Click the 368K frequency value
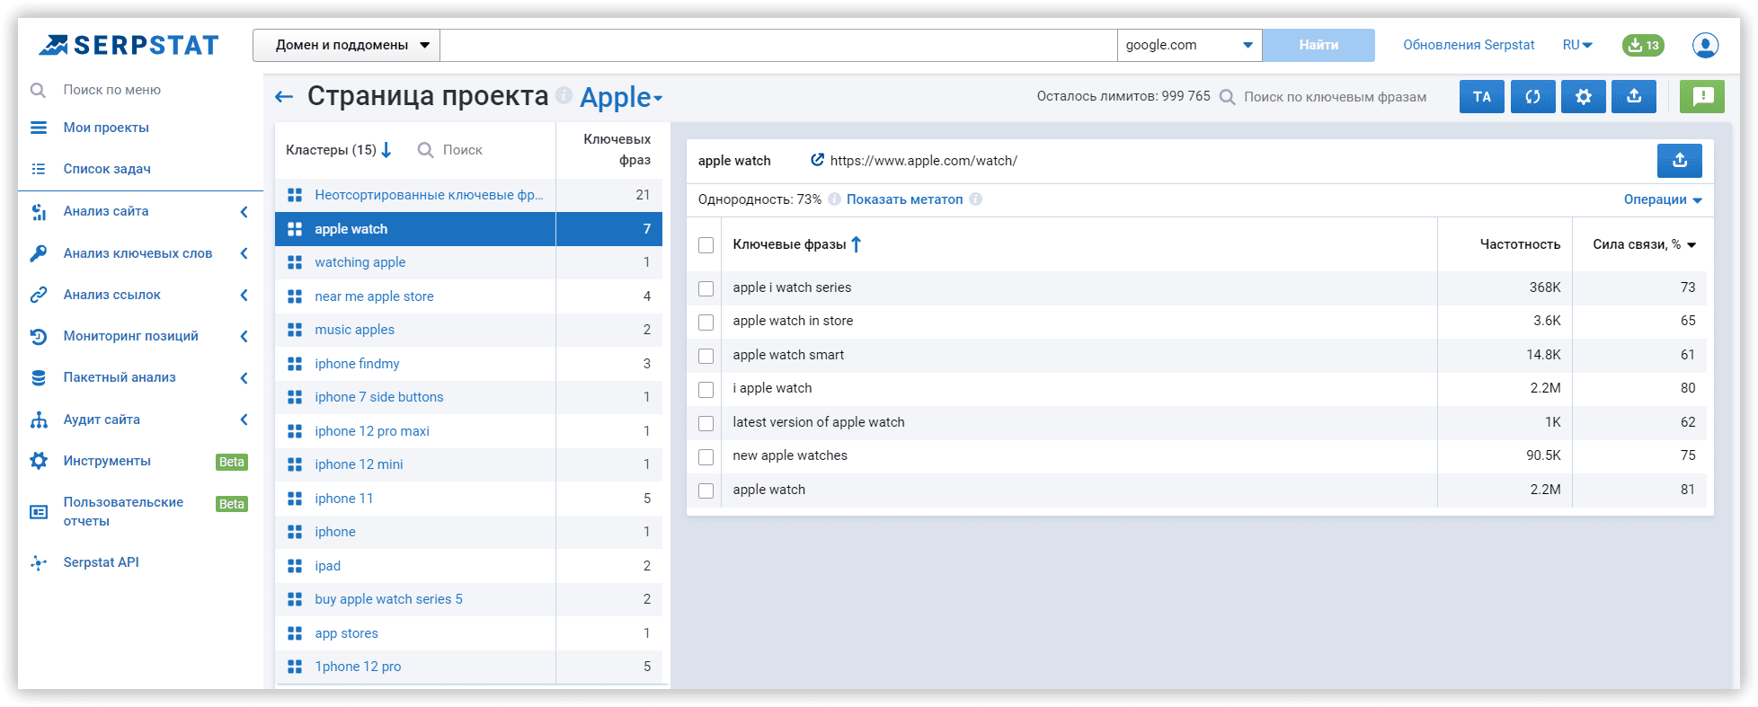Screen dimensions: 1758x707 [1545, 287]
